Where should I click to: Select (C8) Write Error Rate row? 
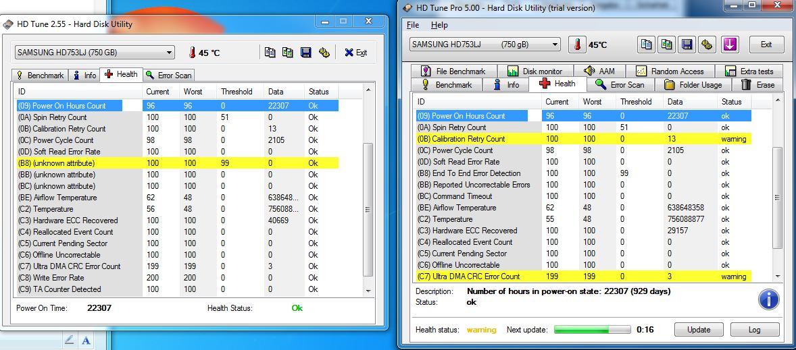[176, 278]
